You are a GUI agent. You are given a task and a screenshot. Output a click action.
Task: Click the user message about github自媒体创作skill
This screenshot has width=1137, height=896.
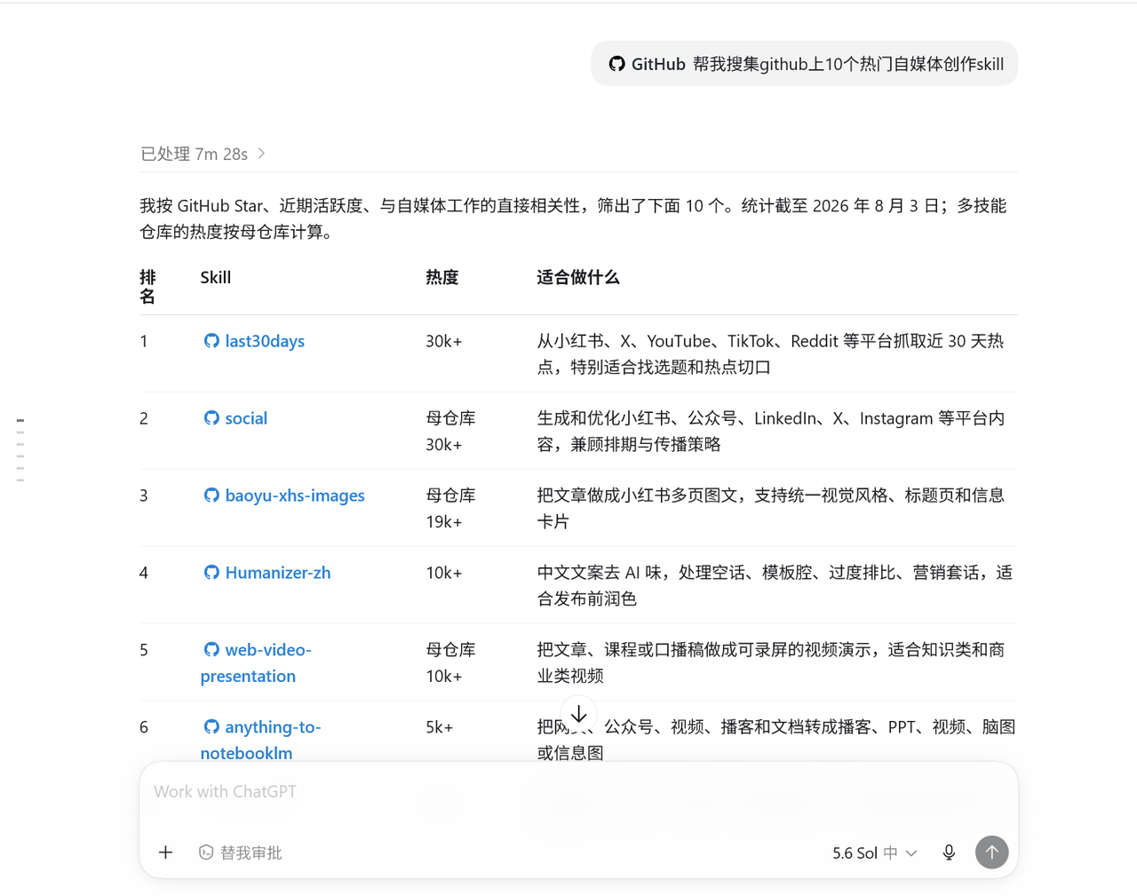click(805, 64)
